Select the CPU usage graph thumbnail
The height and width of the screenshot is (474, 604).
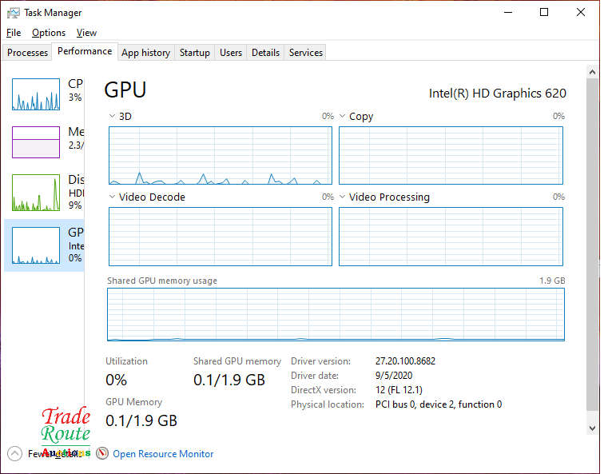coord(36,94)
